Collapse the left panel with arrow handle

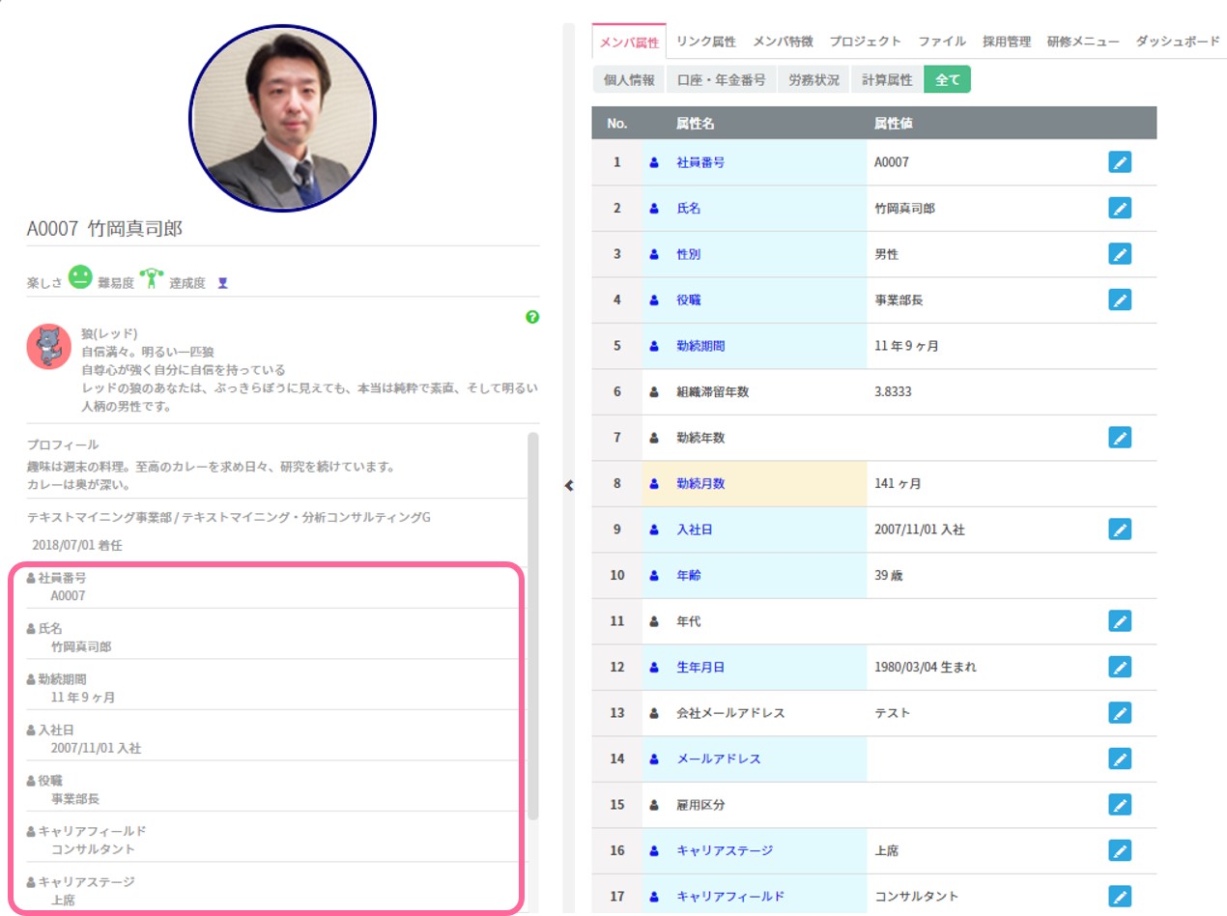tap(569, 486)
